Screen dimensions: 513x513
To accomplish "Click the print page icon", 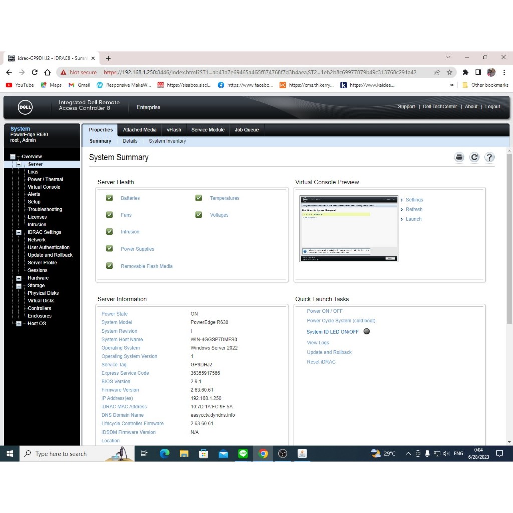I will click(459, 158).
